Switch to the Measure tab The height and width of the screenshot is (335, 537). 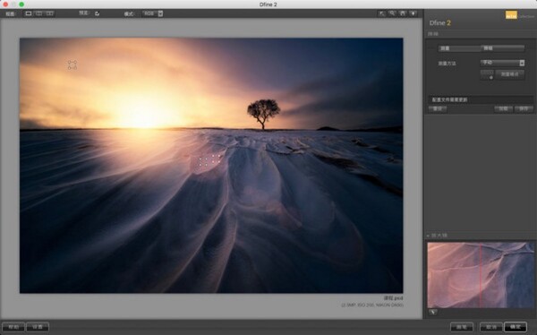click(x=460, y=48)
